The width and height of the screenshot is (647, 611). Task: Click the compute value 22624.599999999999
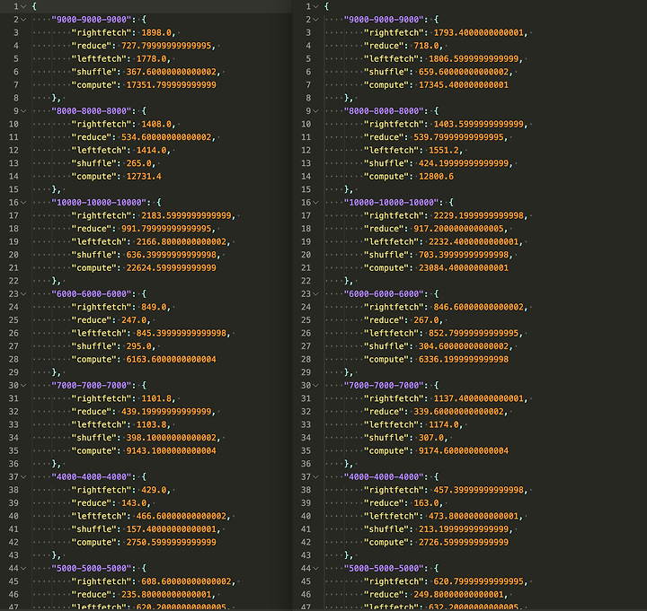pos(172,267)
